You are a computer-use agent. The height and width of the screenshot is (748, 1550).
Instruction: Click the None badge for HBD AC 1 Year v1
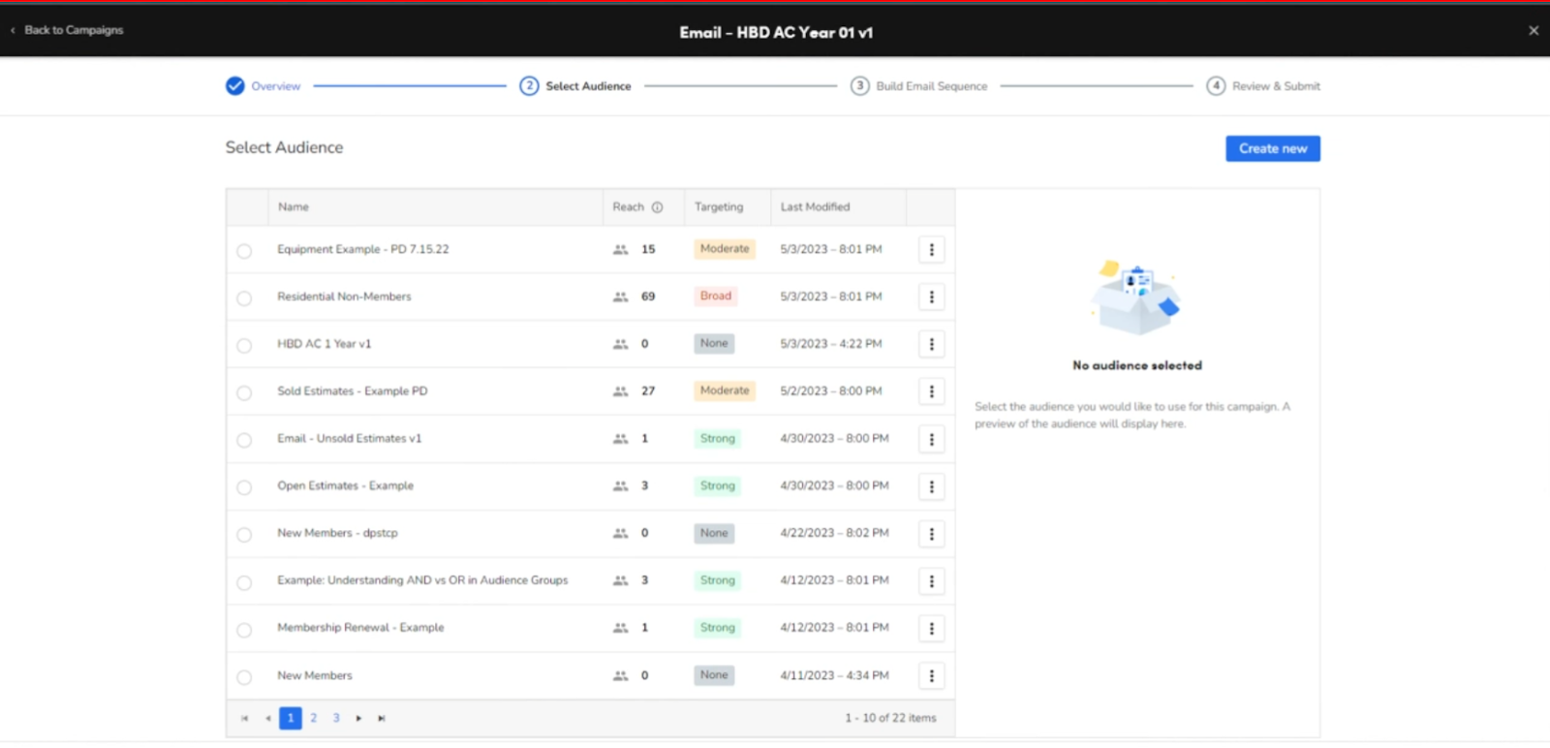714,344
